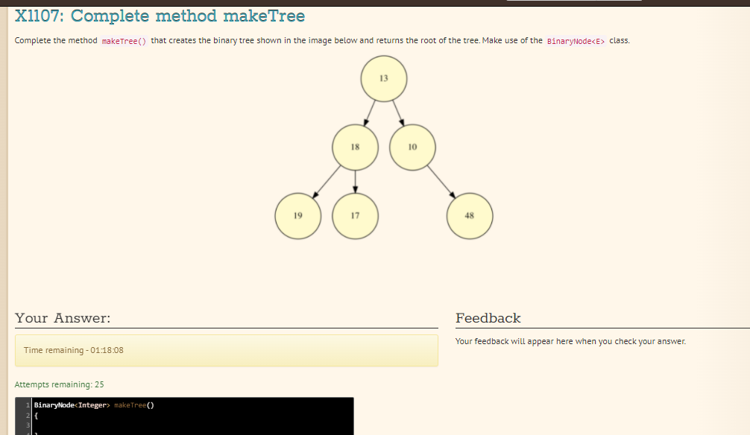Click leaf node 48 in the tree image
This screenshot has height=435, width=750.
[x=470, y=215]
